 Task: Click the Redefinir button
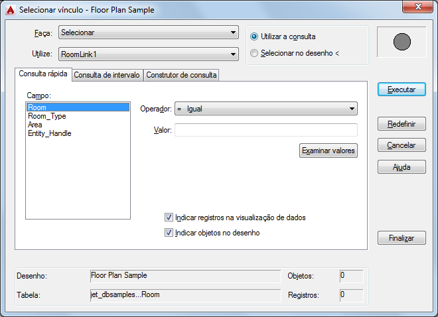coord(402,124)
